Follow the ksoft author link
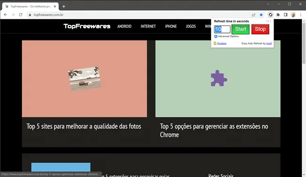 (x=269, y=43)
